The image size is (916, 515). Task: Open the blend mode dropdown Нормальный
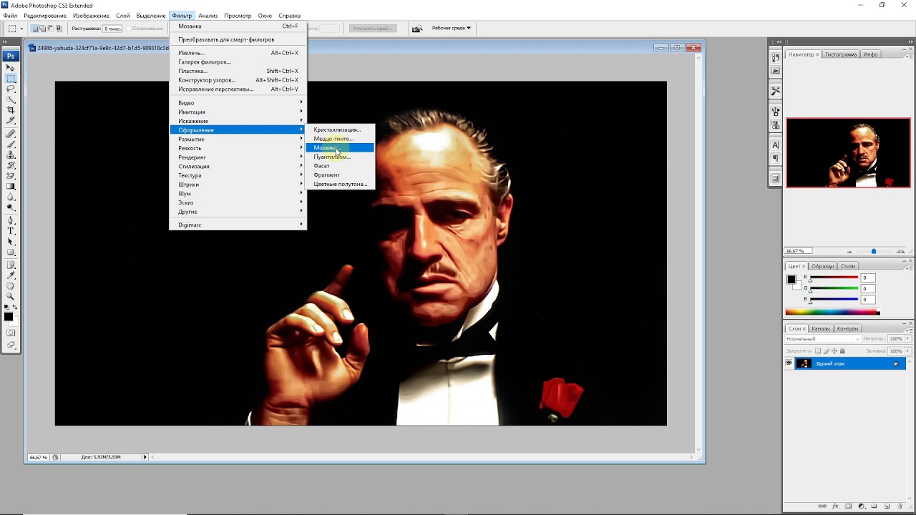coord(823,339)
